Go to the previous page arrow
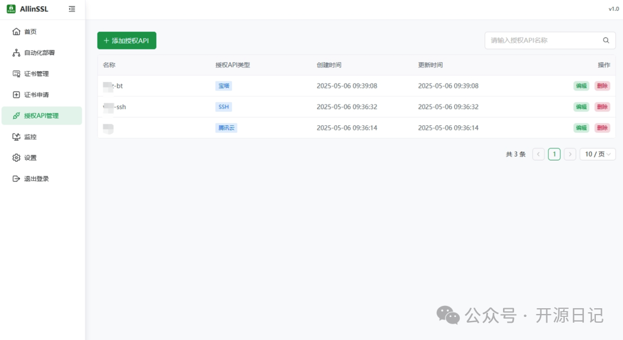 [x=538, y=154]
